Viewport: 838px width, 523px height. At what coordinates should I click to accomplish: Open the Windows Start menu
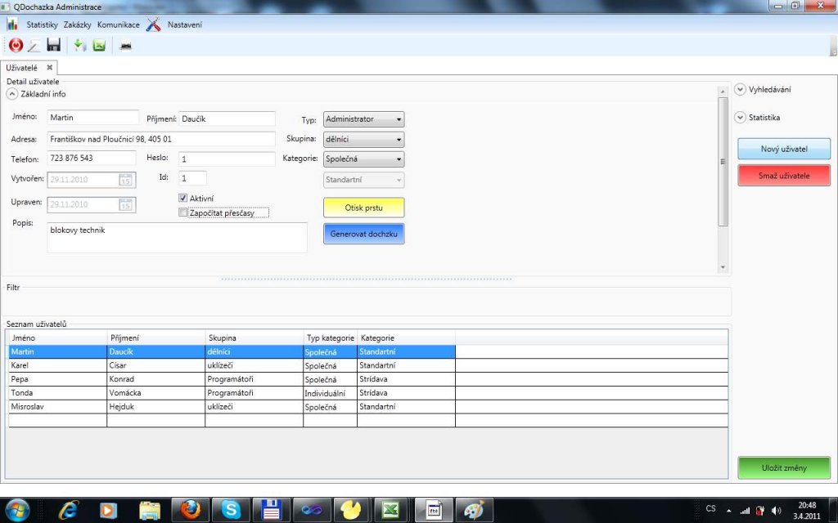pyautogui.click(x=18, y=510)
